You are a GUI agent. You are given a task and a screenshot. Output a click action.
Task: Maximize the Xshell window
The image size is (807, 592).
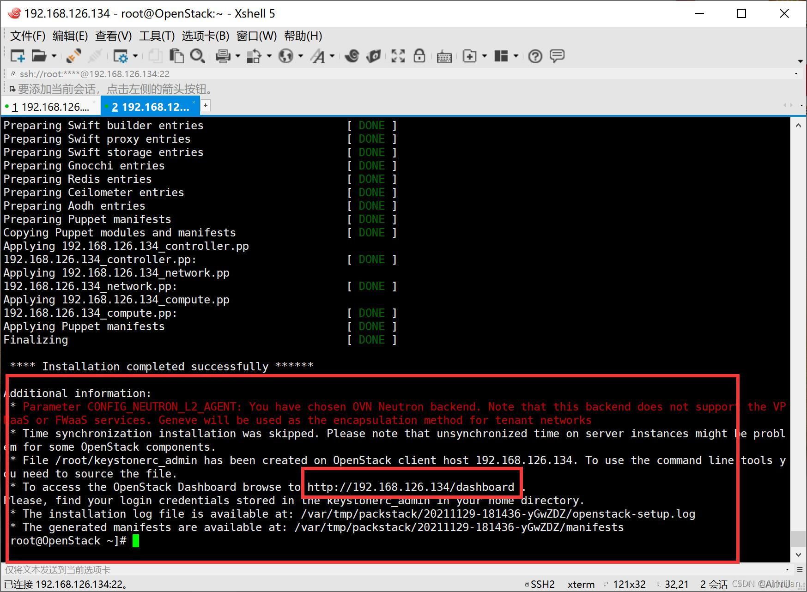(741, 13)
